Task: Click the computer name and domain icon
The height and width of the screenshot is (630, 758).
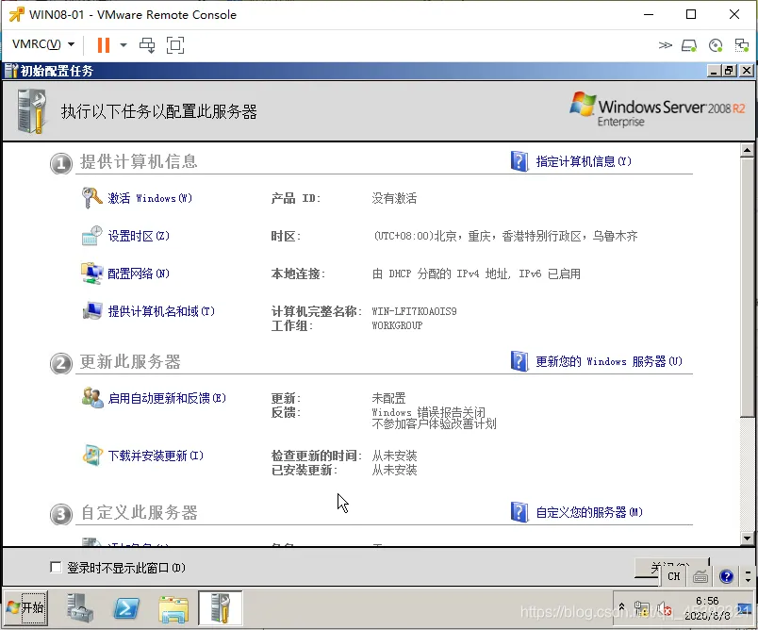Action: tap(91, 311)
